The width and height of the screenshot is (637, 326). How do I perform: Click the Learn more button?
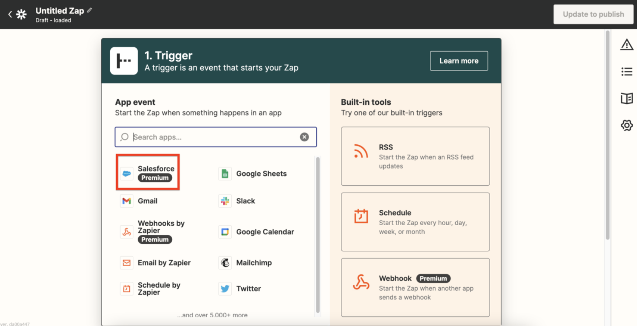pyautogui.click(x=459, y=61)
